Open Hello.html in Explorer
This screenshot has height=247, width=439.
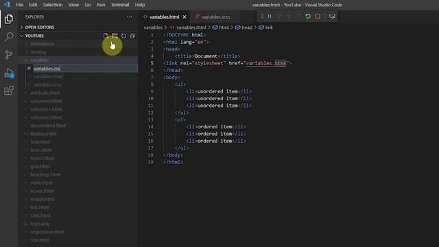pos(41,183)
